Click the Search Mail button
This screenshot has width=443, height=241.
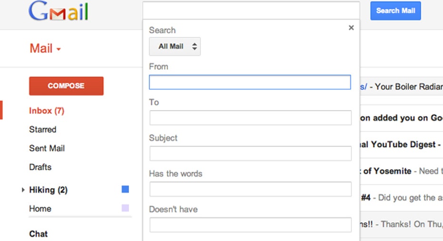coord(395,11)
